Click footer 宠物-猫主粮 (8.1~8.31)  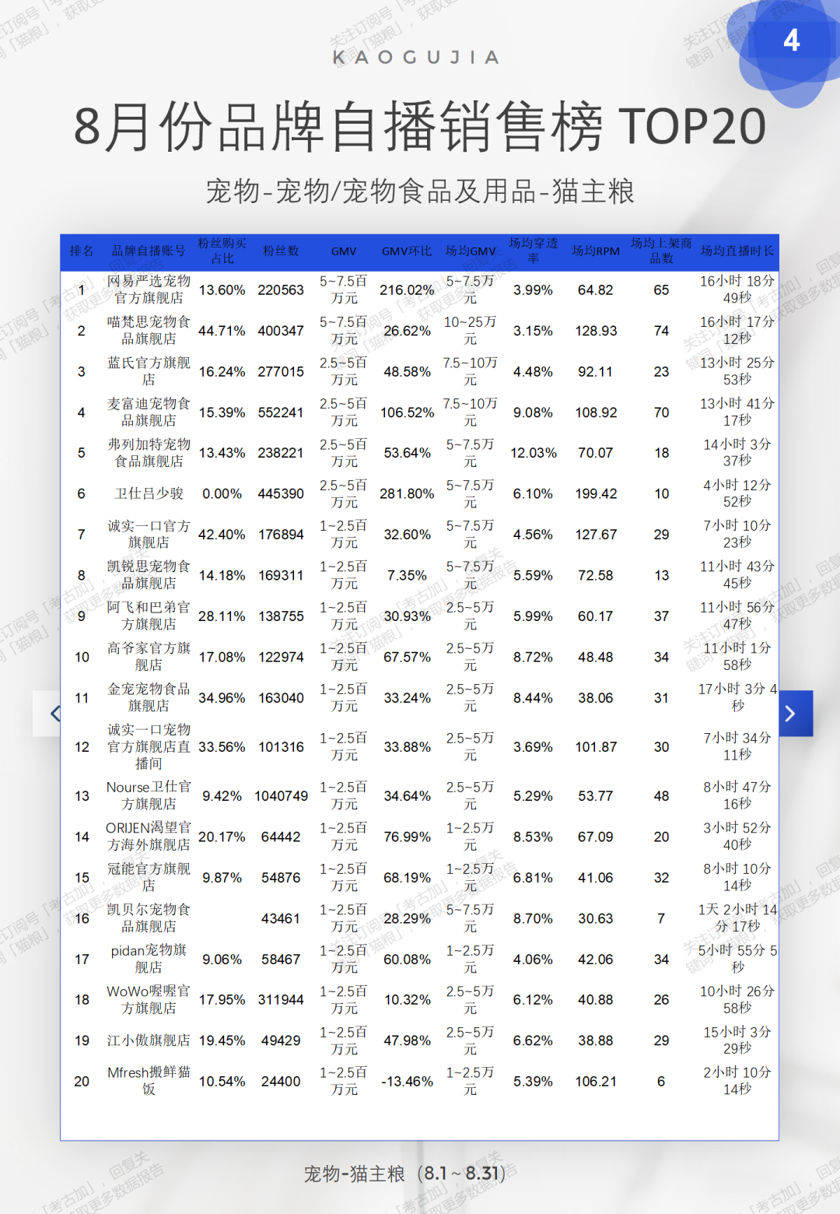tap(404, 1174)
